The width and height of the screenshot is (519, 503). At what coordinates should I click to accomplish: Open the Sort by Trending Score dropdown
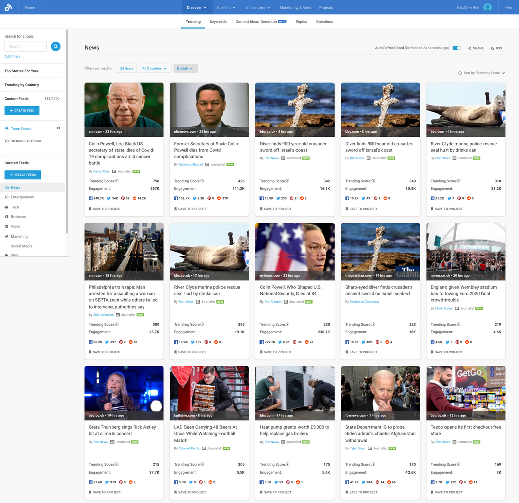(481, 73)
